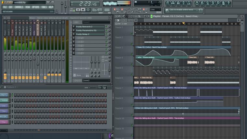The height and width of the screenshot is (139, 247).
Task: Click the Record button in transport
Action: tap(88, 10)
